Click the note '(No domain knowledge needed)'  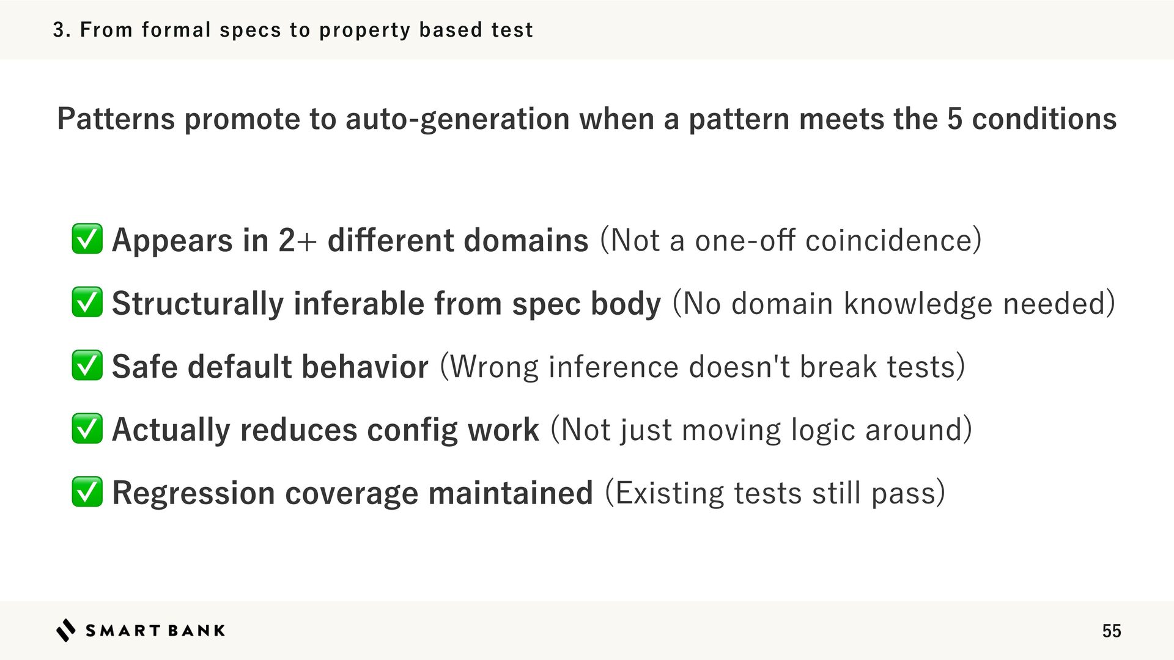click(x=894, y=304)
